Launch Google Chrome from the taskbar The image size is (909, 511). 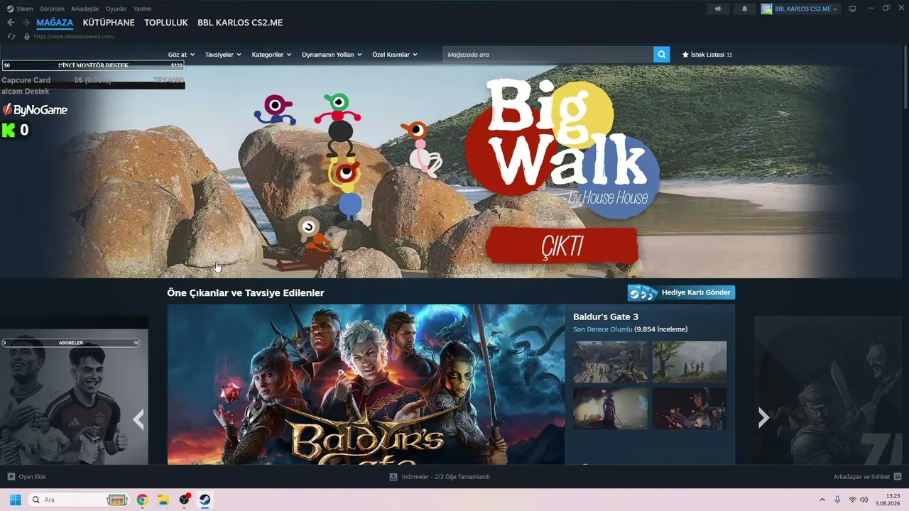click(x=142, y=500)
